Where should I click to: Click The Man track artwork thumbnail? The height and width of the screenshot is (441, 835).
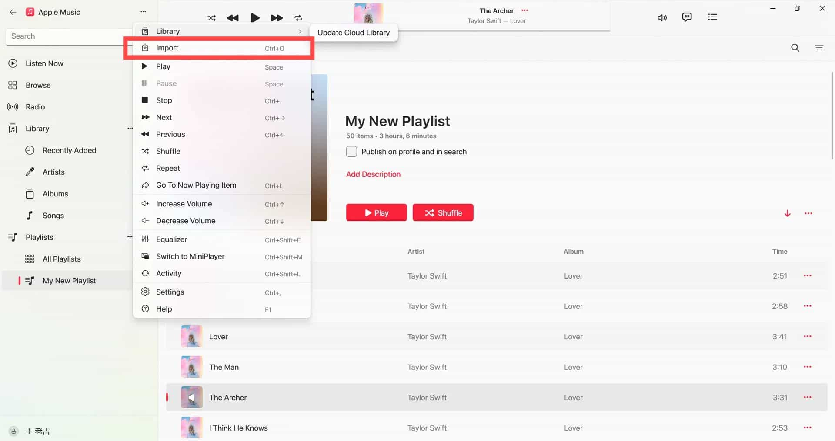pyautogui.click(x=191, y=367)
